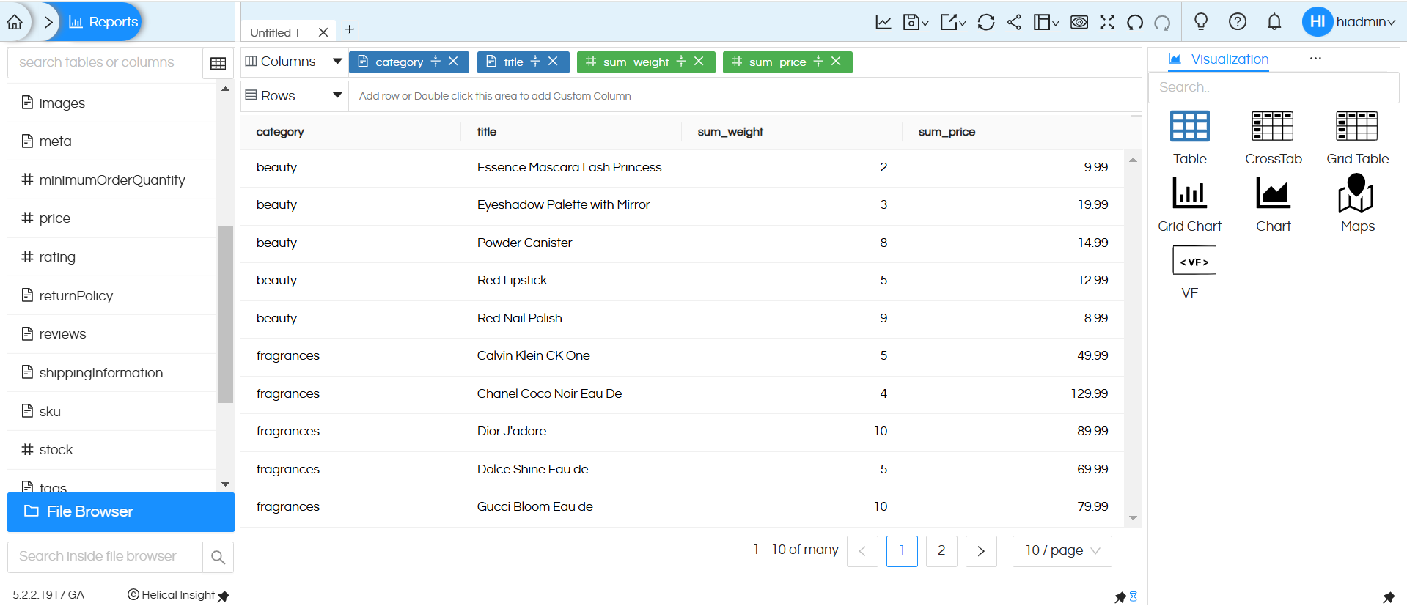
Task: Open hiadmin user menu
Action: (x=1349, y=22)
